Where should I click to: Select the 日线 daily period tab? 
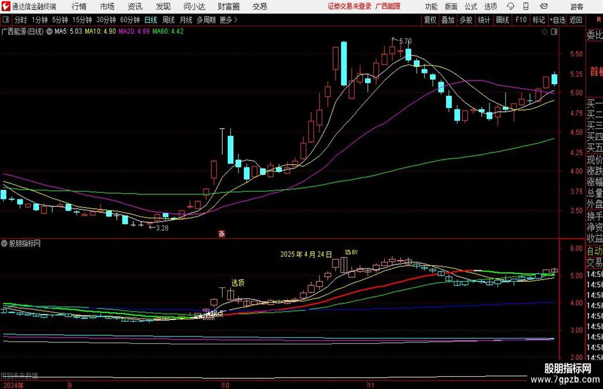[x=151, y=20]
